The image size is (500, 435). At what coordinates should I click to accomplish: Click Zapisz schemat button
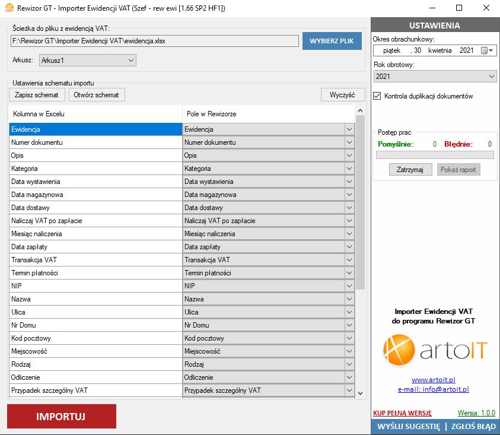[x=37, y=95]
